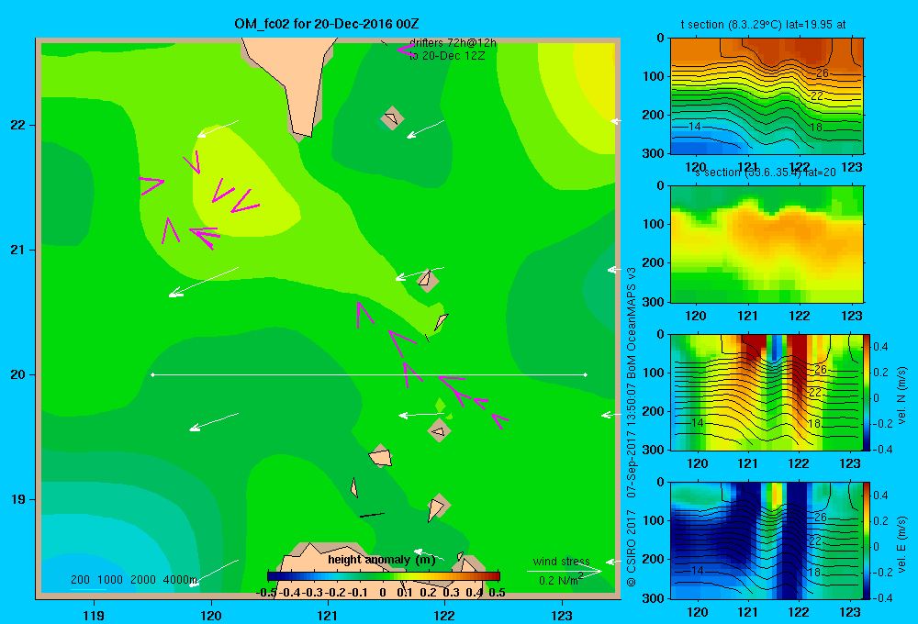
Task: Click the 14 isotherm label in temperature section
Action: click(694, 126)
